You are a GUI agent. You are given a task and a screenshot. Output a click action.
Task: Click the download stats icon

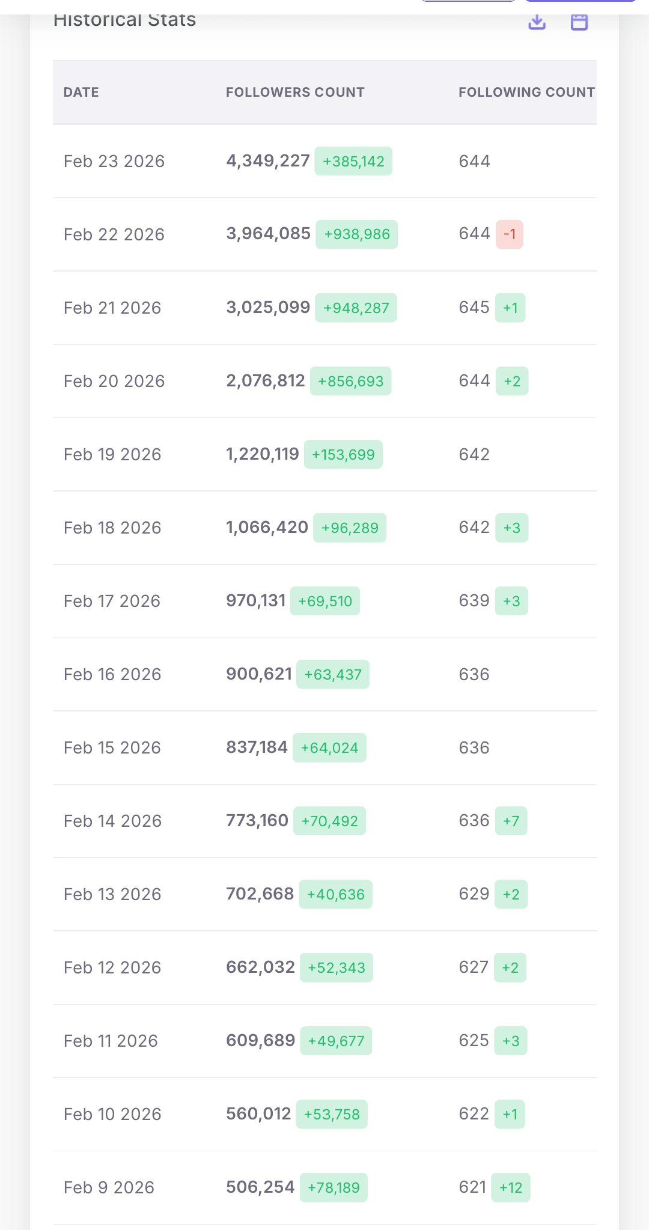tap(537, 22)
